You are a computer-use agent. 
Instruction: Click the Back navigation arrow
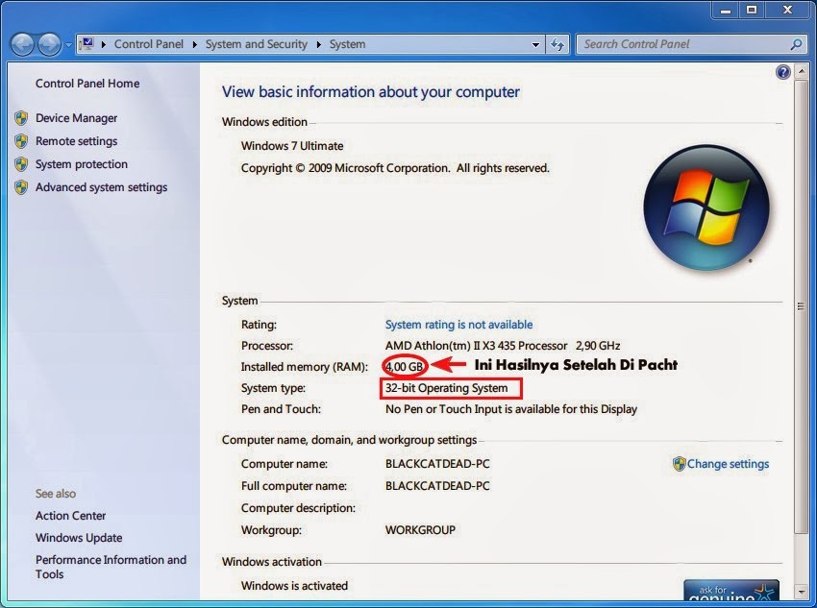pyautogui.click(x=22, y=45)
